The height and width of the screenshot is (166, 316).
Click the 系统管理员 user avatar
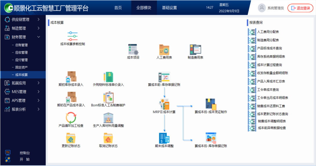pos(262,8)
